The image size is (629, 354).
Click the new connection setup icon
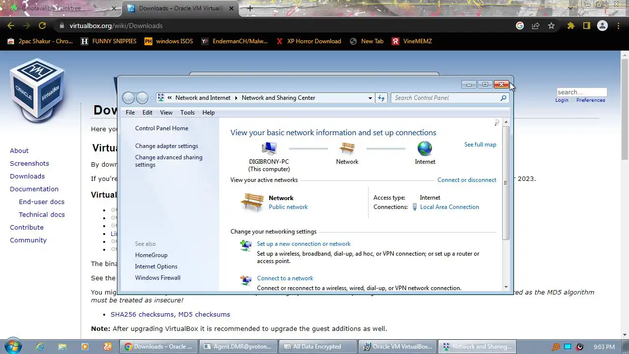246,245
